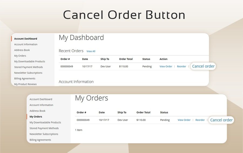The image size is (243, 153).
Task: Click Reorder on the My Orders page
Action: (200, 120)
